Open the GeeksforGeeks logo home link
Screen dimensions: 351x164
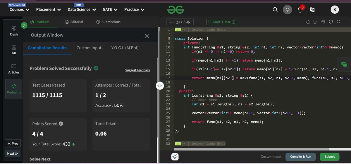click(175, 10)
